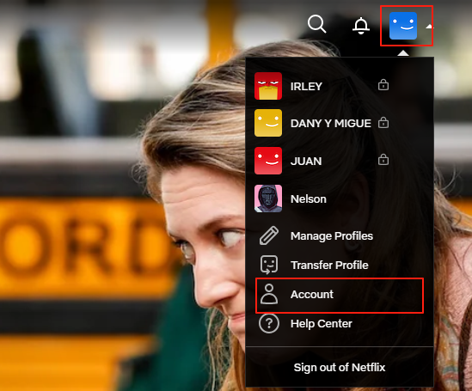Open Manage Profiles

coord(332,236)
